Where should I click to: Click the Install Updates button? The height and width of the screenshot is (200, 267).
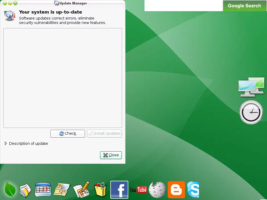(x=104, y=134)
